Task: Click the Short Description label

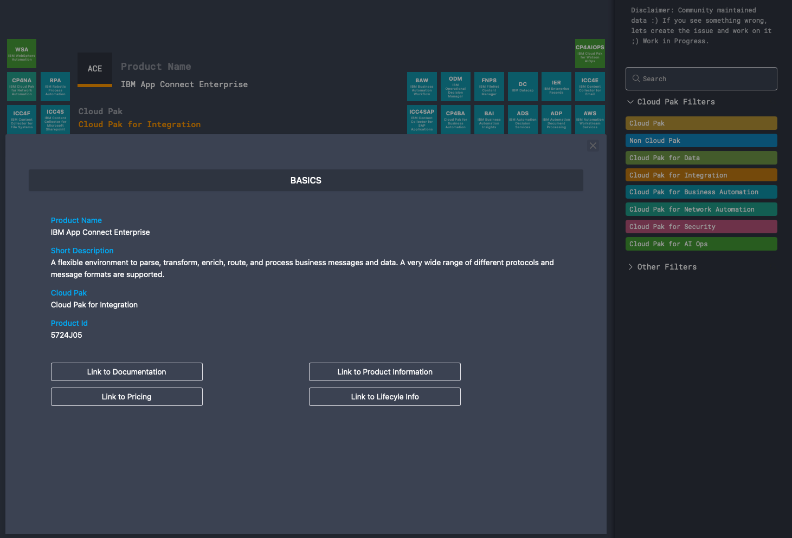Action: tap(82, 251)
